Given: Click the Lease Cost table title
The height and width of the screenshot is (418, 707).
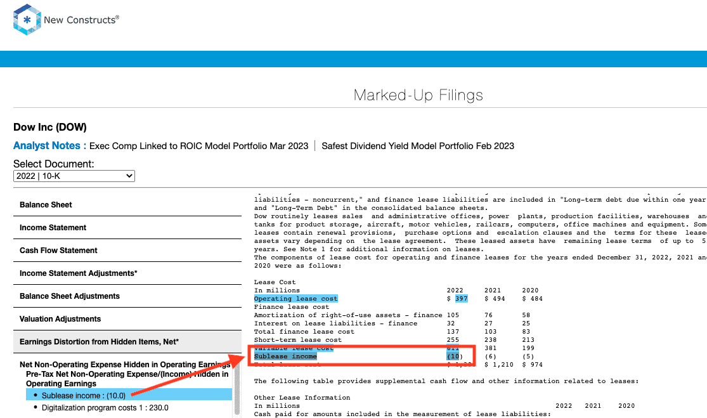Looking at the screenshot, I should pyautogui.click(x=275, y=282).
